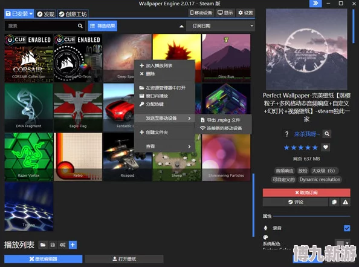Click the heart favorite icon

tap(326, 147)
